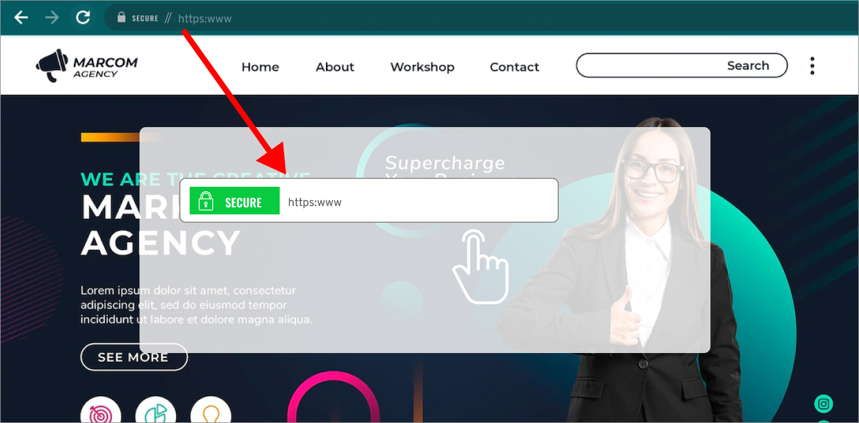Click the light bulb icon circle

pyautogui.click(x=211, y=411)
